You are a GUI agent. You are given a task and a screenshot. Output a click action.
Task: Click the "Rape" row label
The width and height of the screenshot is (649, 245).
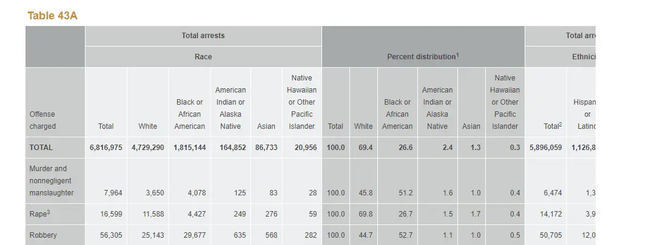pyautogui.click(x=38, y=214)
